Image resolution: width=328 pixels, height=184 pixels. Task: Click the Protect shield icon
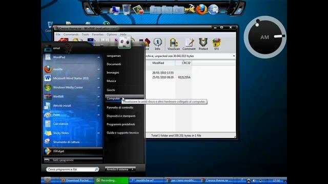point(203,44)
